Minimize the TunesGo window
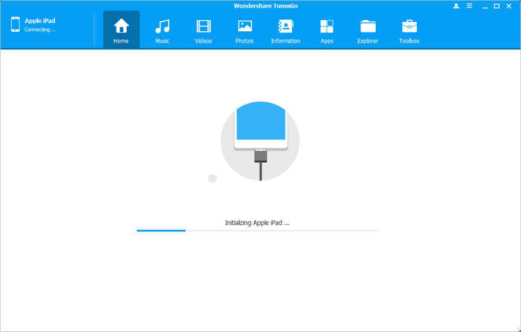Image resolution: width=521 pixels, height=332 pixels. tap(483, 6)
